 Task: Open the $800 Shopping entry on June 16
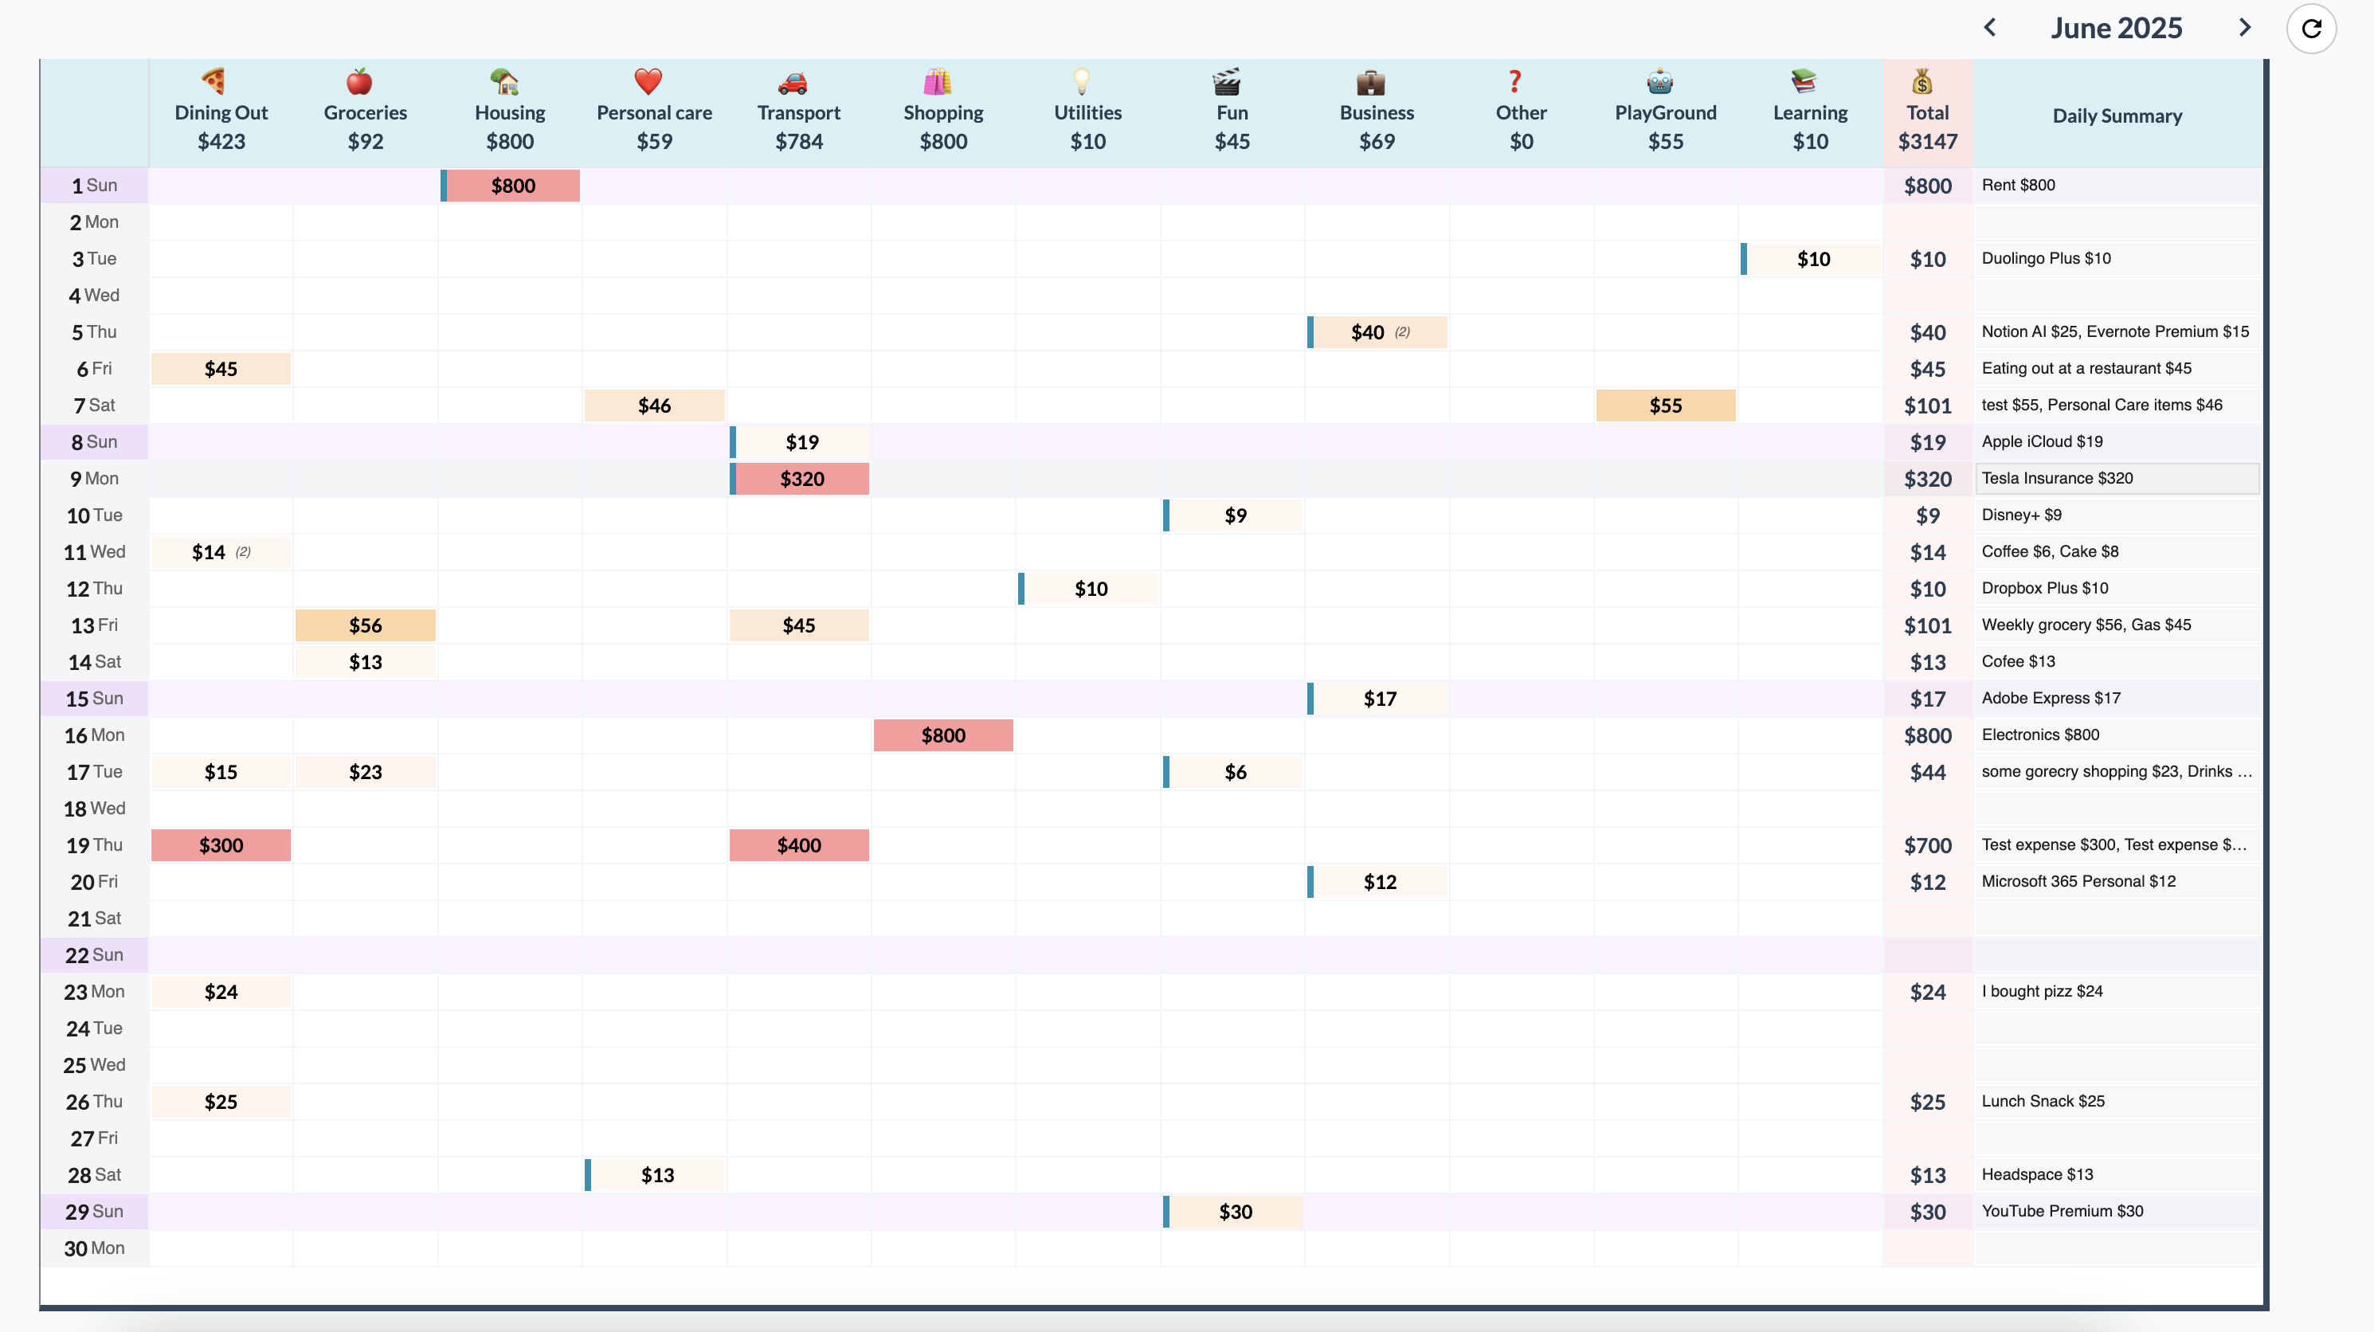pos(944,735)
